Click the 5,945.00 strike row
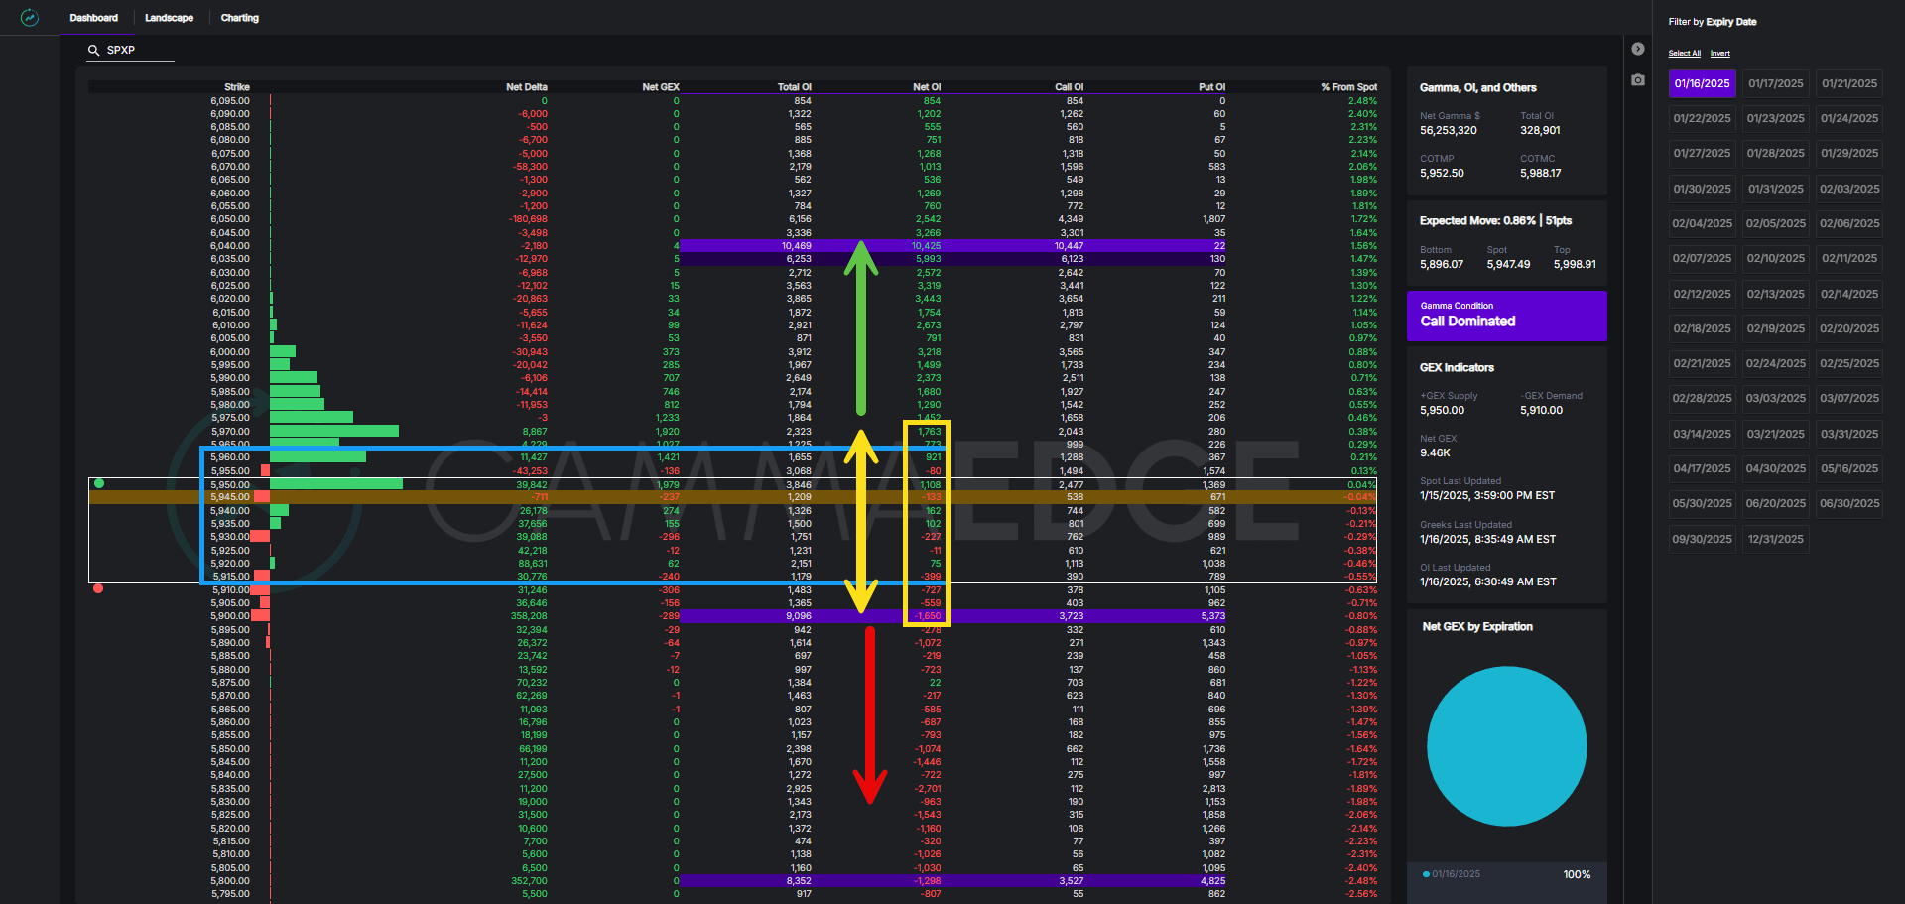The image size is (1905, 904). click(x=733, y=497)
